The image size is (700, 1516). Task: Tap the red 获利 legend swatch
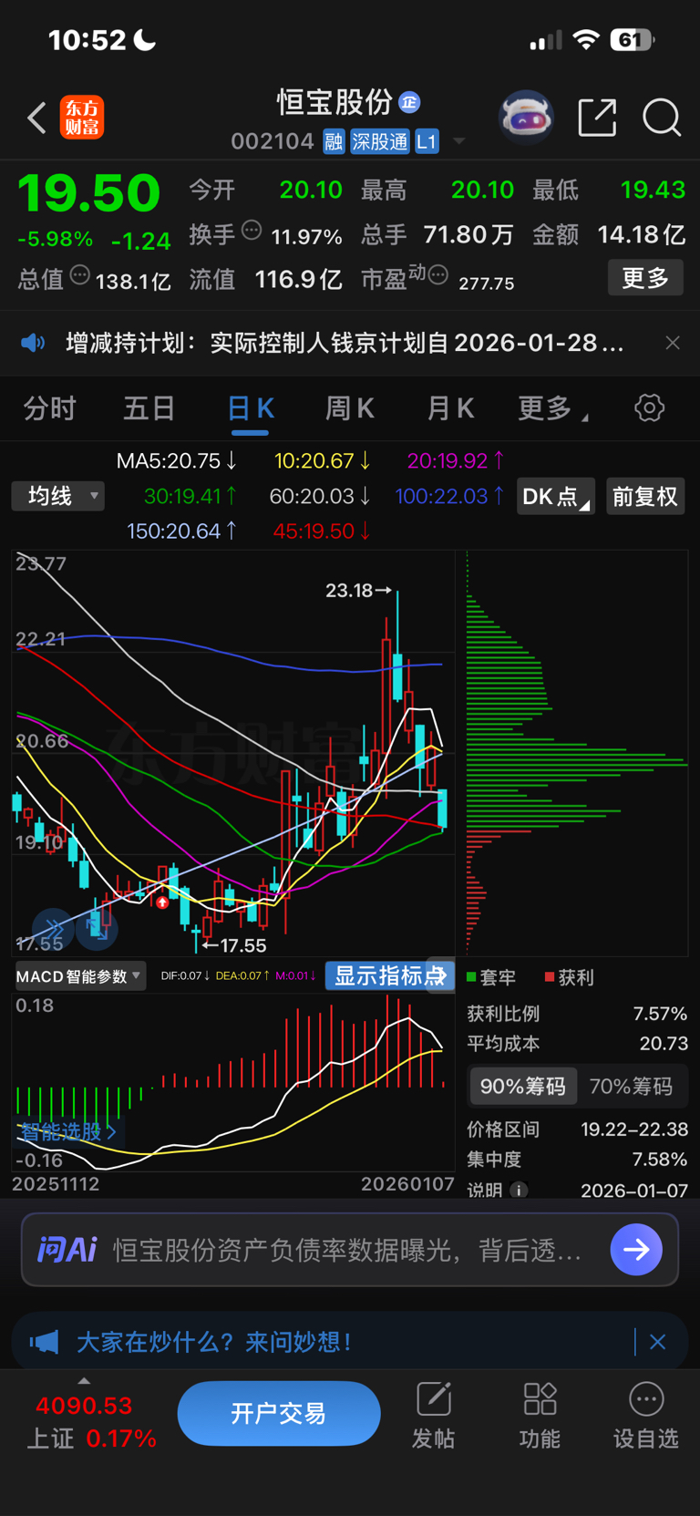coord(550,977)
